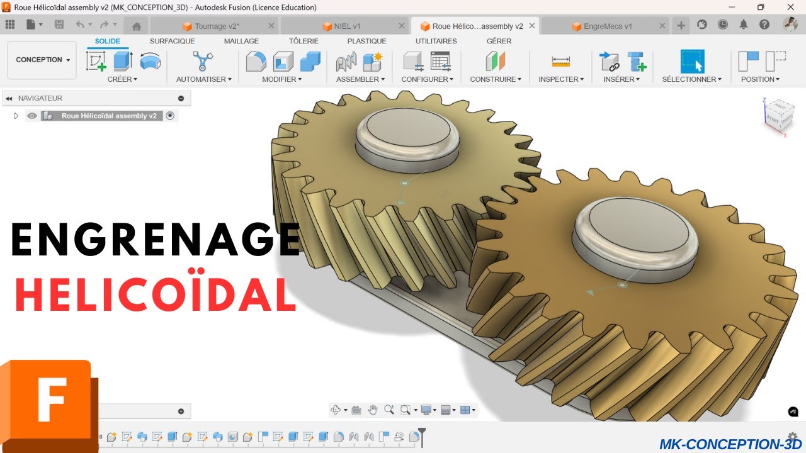806x453 pixels.
Task: Select the Shell tool in Modifier
Action: [x=283, y=61]
